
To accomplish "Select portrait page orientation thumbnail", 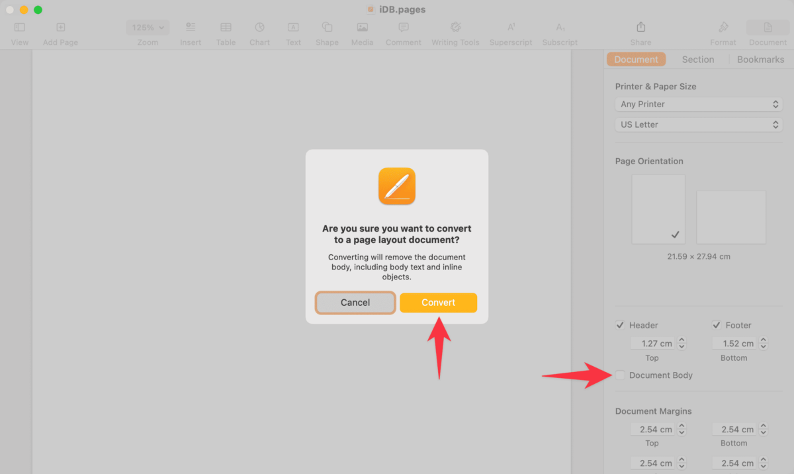I will [658, 209].
